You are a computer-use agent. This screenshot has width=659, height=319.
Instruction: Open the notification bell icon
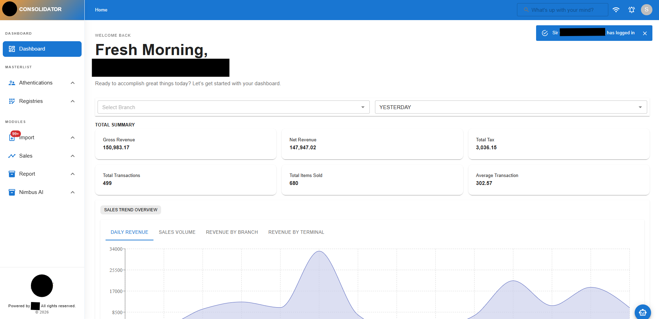click(x=632, y=10)
